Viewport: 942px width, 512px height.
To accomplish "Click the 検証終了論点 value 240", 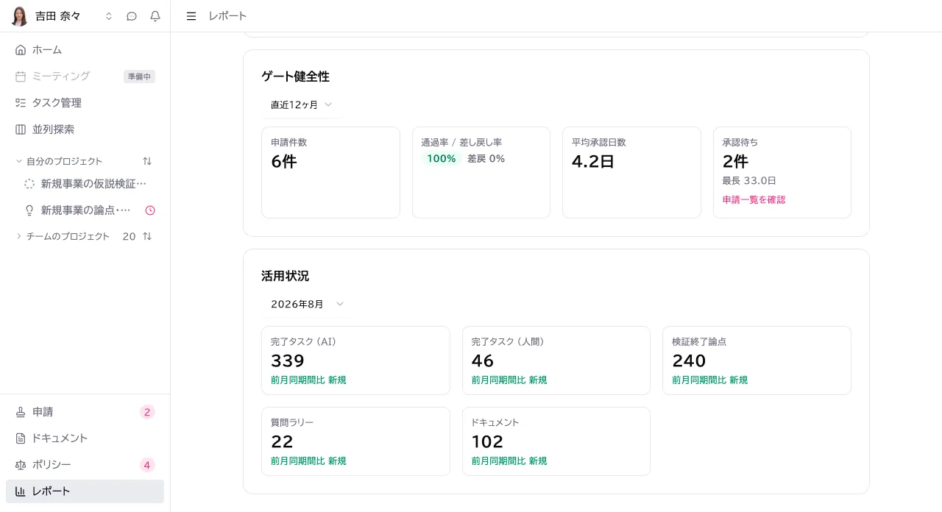I will pyautogui.click(x=689, y=361).
